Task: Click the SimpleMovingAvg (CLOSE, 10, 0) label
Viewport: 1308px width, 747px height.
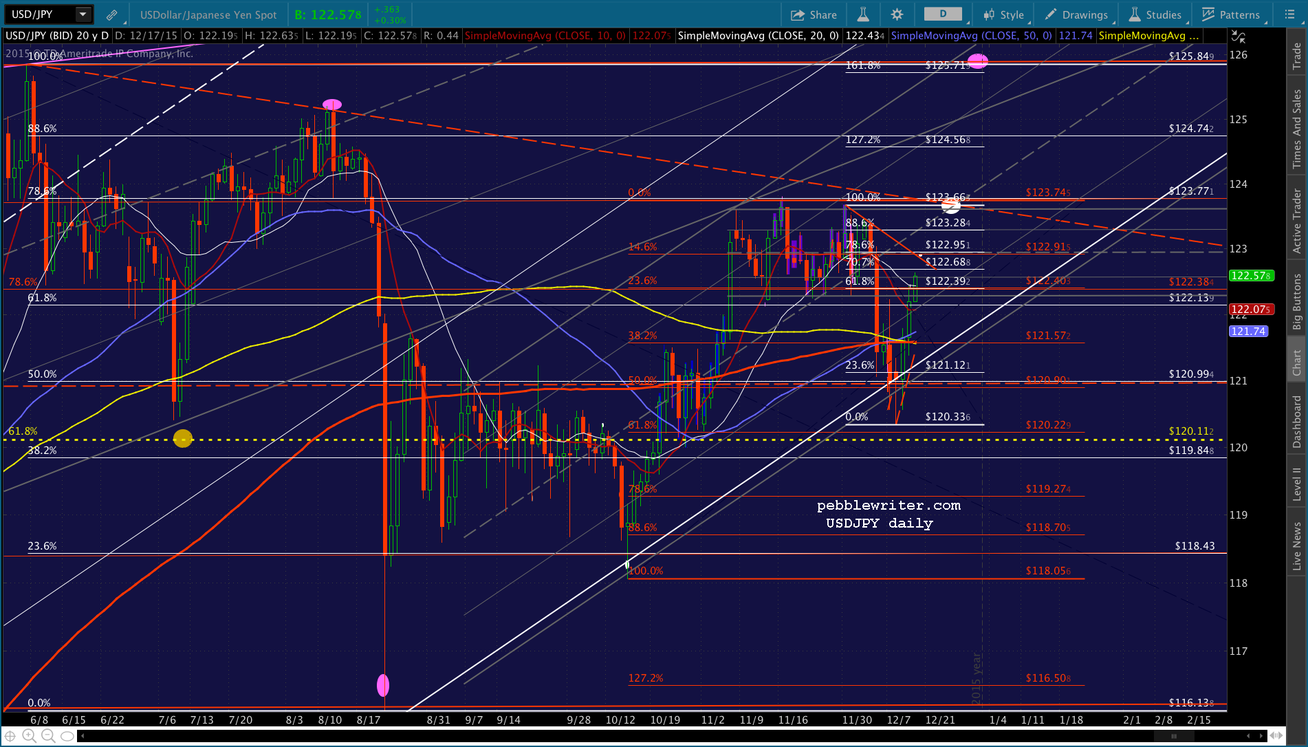Action: [x=545, y=36]
